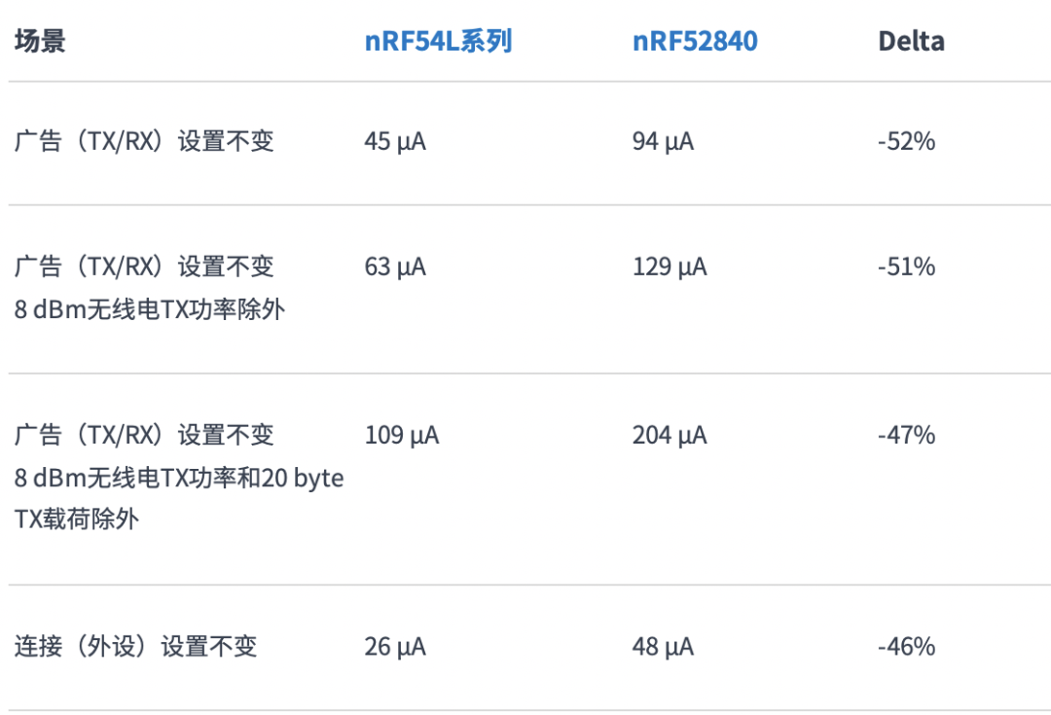Select the scenario cell in the 45 µA row
The image size is (1051, 715).
click(144, 142)
